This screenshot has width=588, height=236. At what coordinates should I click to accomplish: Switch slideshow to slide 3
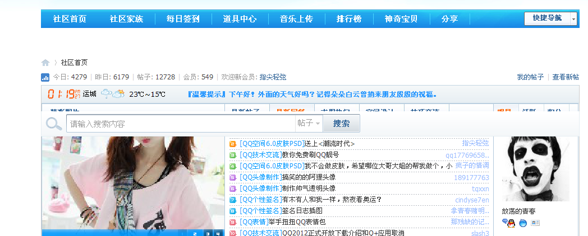click(208, 234)
